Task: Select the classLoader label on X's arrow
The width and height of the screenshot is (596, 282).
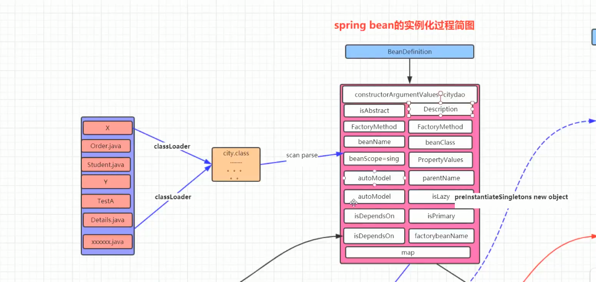Action: tap(172, 146)
